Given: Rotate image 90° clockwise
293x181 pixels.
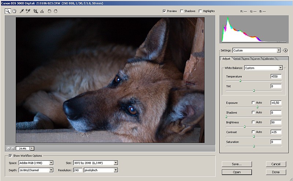Looking at the screenshot, I should click(56, 11).
